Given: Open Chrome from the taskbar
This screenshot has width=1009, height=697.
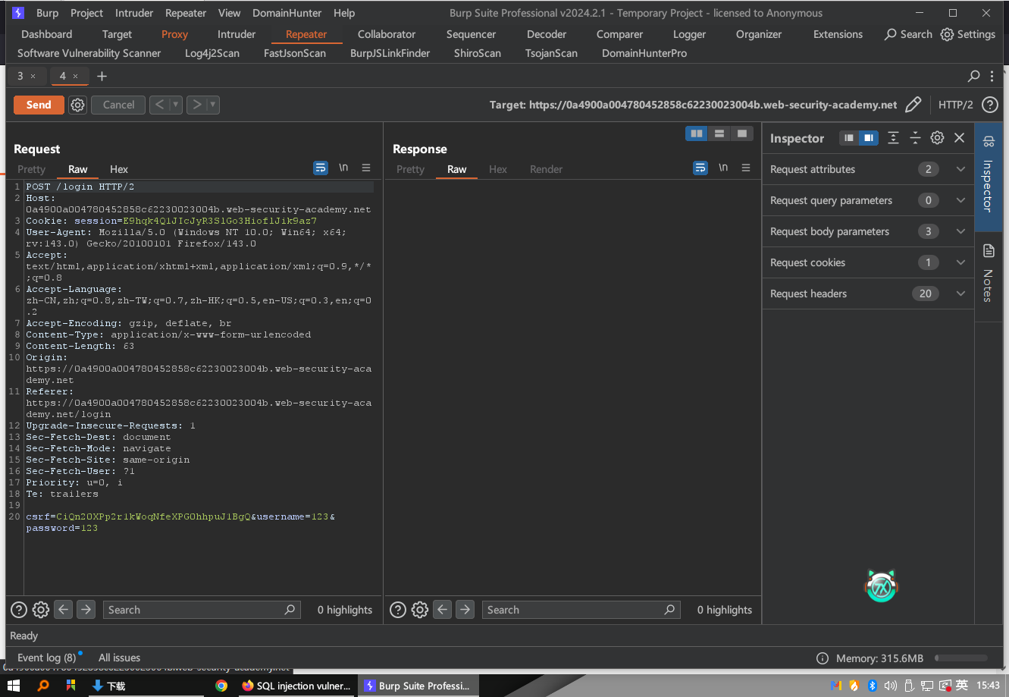Looking at the screenshot, I should [x=221, y=685].
